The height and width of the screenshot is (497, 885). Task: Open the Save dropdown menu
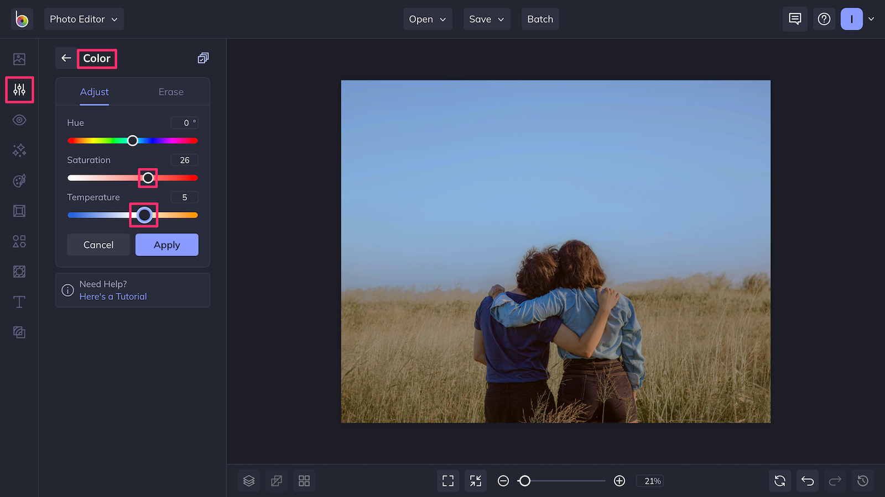tap(487, 19)
